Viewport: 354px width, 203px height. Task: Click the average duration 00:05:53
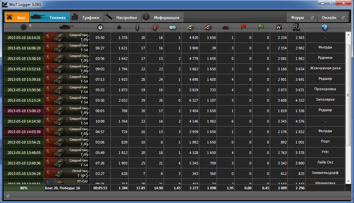click(x=100, y=188)
